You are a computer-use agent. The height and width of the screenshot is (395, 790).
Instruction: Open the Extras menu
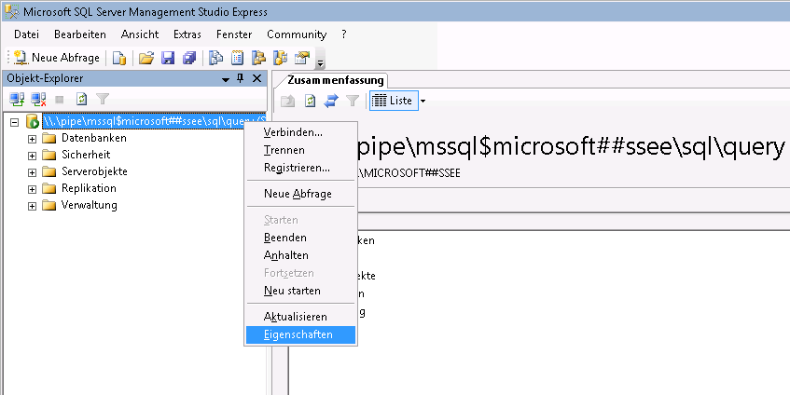coord(187,34)
